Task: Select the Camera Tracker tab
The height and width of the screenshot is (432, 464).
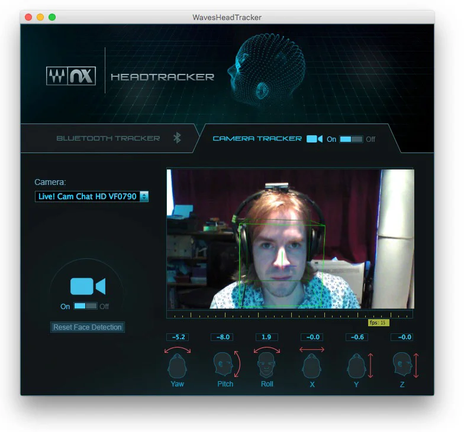Action: coord(257,138)
